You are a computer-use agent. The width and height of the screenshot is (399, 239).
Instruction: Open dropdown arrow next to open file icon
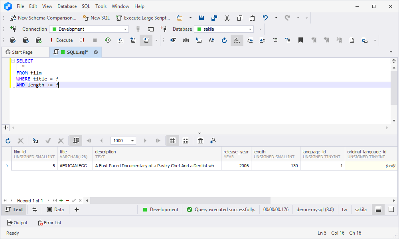[190, 18]
